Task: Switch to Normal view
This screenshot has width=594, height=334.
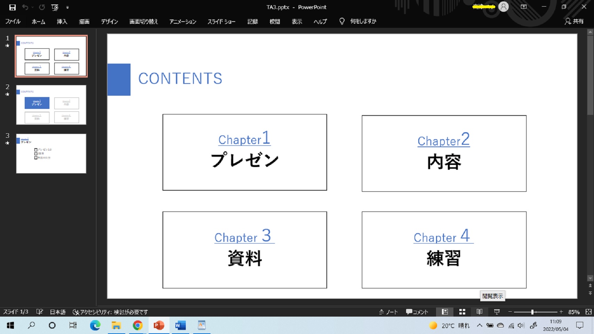Action: click(x=445, y=312)
